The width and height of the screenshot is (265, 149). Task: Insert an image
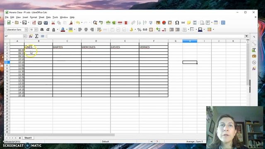point(158,23)
